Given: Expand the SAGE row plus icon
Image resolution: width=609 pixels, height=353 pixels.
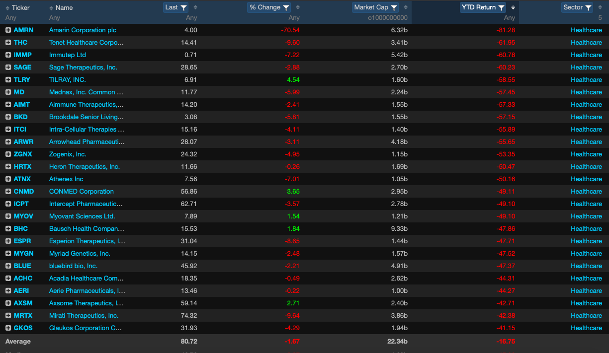Looking at the screenshot, I should [x=8, y=68].
